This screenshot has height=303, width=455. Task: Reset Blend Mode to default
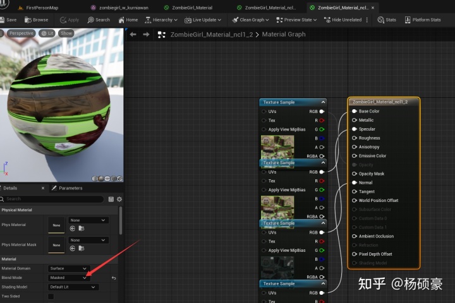point(114,278)
